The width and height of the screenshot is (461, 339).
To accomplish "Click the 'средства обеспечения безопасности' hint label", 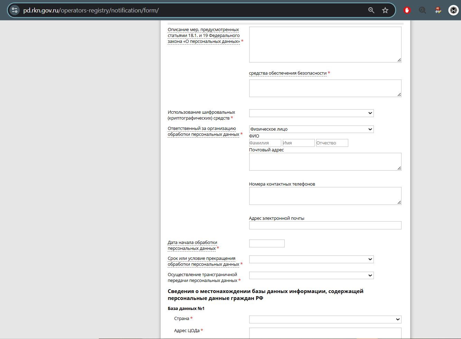I will pyautogui.click(x=288, y=73).
